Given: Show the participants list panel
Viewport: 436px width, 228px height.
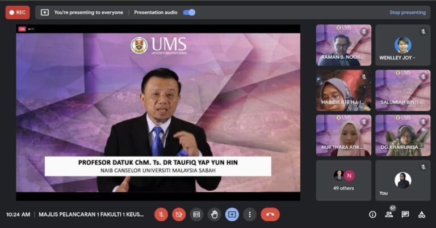Looking at the screenshot, I should [389, 214].
